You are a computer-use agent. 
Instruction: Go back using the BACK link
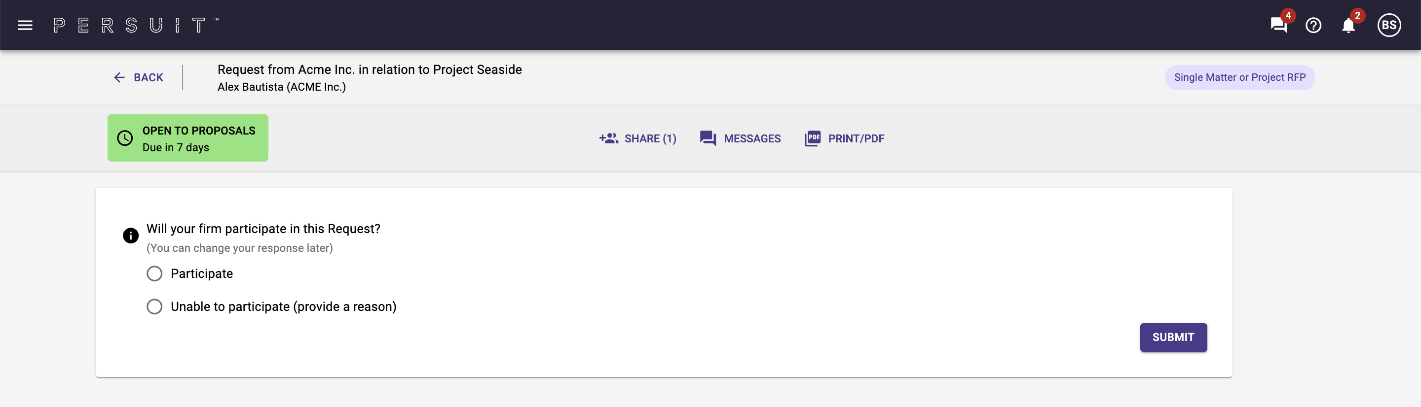[x=139, y=78]
